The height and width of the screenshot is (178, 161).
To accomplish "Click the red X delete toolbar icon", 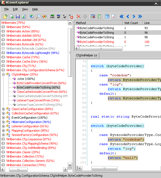I will [79, 16].
